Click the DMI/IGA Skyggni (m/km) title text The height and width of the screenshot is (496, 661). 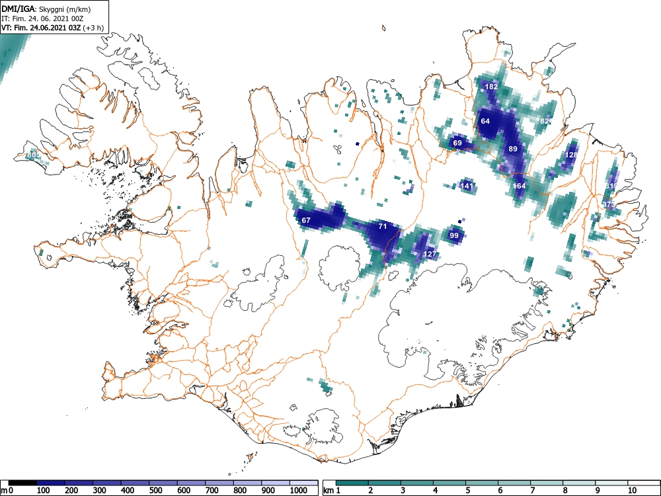(x=46, y=9)
